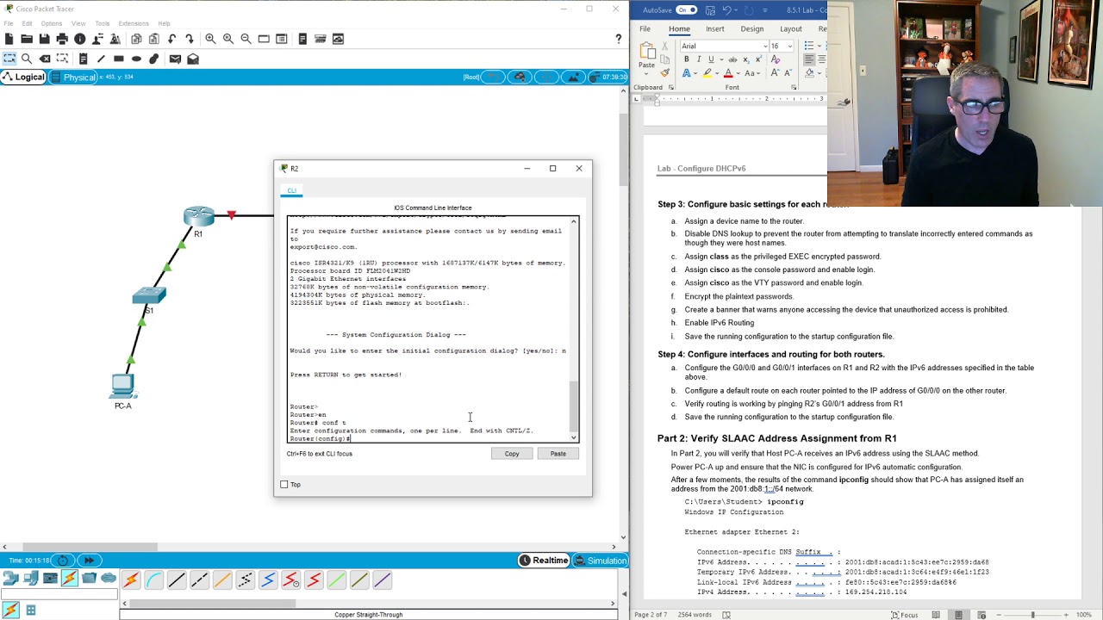
Task: Click the Paste button in R2 CLI
Action: (x=558, y=454)
